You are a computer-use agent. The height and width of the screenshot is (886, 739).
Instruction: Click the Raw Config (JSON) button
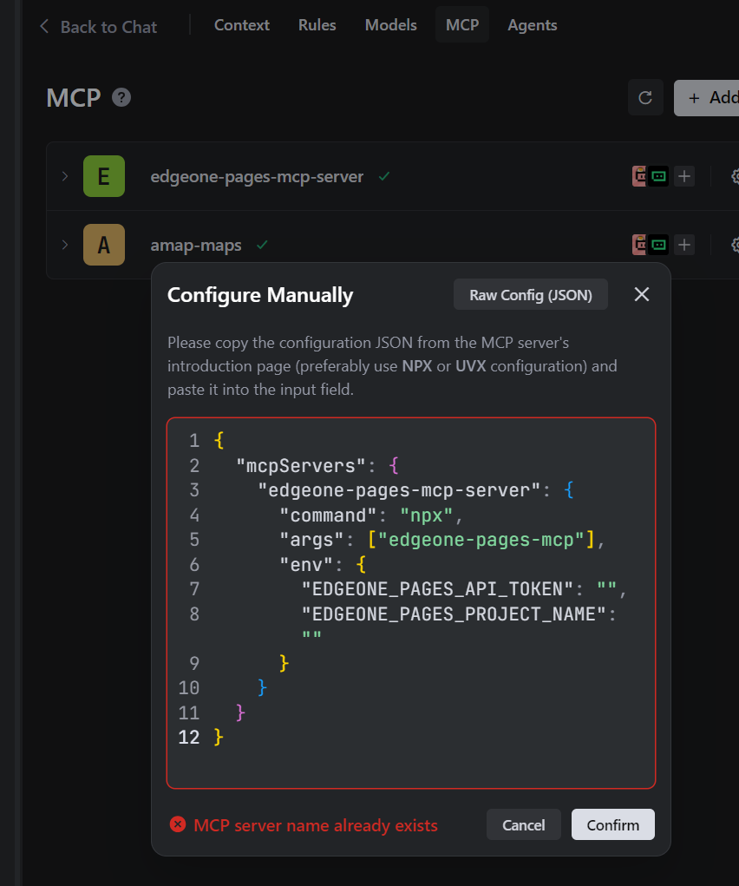(x=531, y=294)
